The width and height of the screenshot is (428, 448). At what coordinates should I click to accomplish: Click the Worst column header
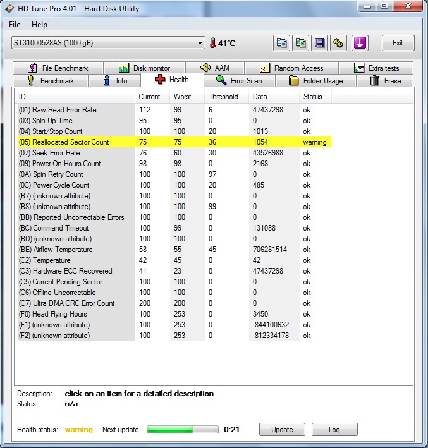coord(187,97)
